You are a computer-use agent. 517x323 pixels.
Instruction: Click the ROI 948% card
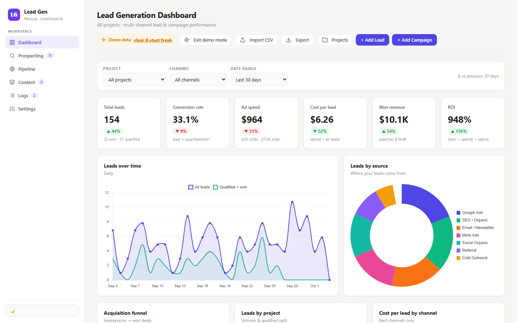[x=473, y=123]
